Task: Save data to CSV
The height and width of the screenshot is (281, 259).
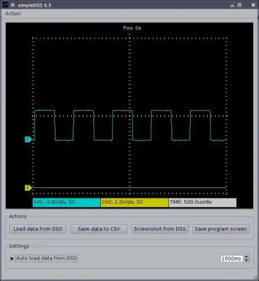Action: [99, 229]
